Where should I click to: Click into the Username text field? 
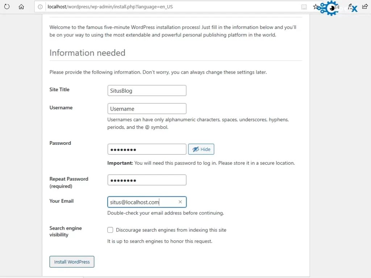pyautogui.click(x=147, y=109)
